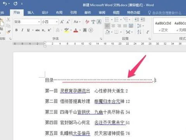Open the Change Case Aa dropdown
Image resolution: width=186 pixels, height=140 pixels.
pos(77,22)
